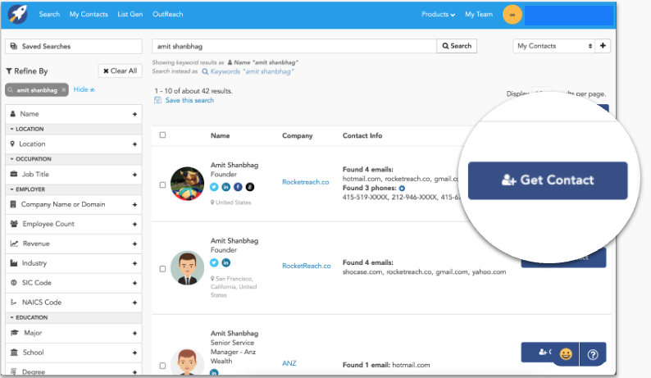
Task: Select the first Amit Shanbhag Founder checkbox
Action: click(162, 184)
